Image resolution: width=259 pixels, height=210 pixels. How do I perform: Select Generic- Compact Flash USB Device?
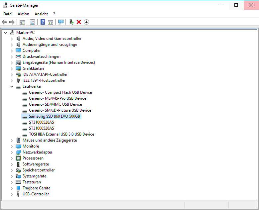(60, 92)
